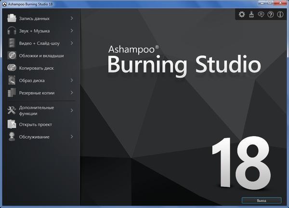The image size is (289, 208).
Task: Open settings with the gear icon
Action: (x=242, y=14)
